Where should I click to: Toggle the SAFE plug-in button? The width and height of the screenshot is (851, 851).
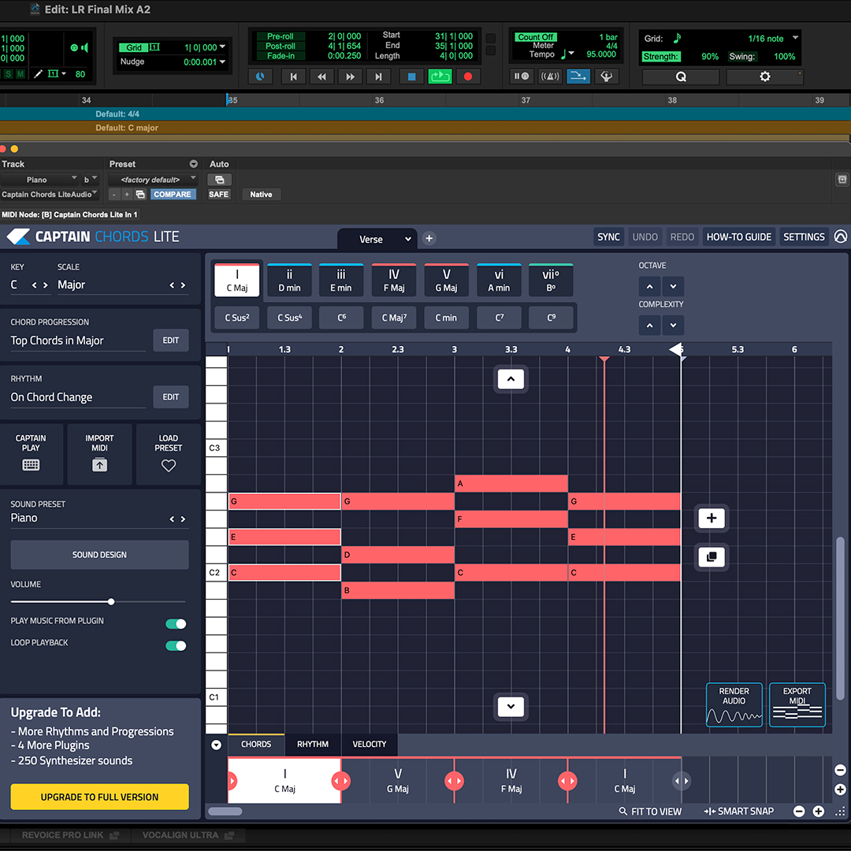point(219,195)
